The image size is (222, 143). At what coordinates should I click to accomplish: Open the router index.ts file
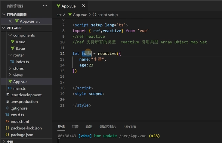[x=22, y=62]
